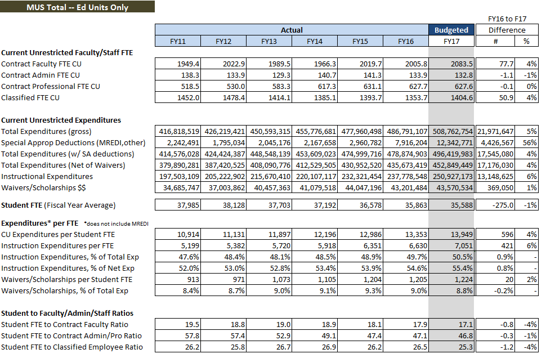Select Student FTE to Classified Employee Ratio label
The image size is (546, 358).
[x=72, y=347]
